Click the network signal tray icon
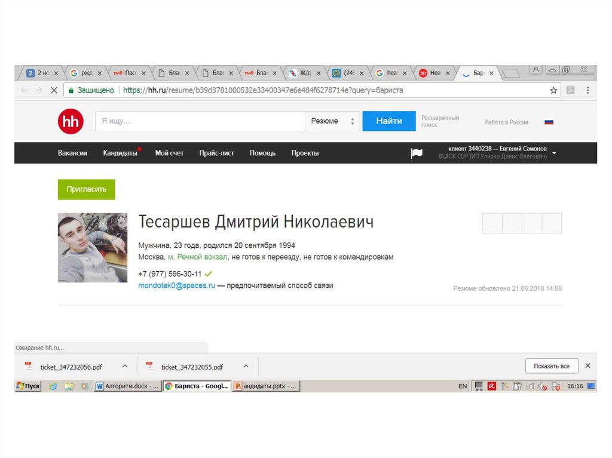The image size is (612, 458). (x=530, y=386)
